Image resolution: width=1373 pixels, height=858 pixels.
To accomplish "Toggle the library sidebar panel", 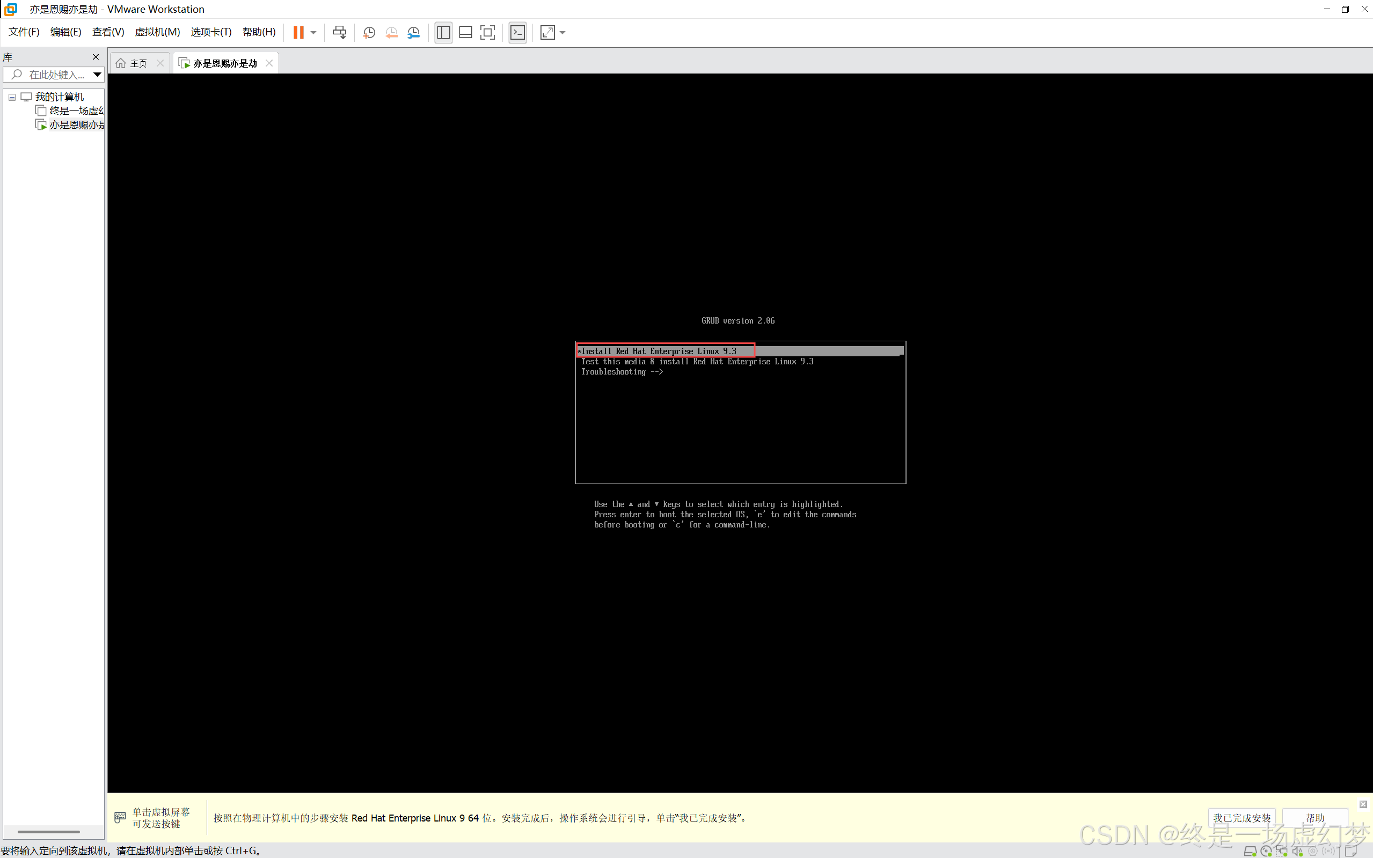I will 443,32.
